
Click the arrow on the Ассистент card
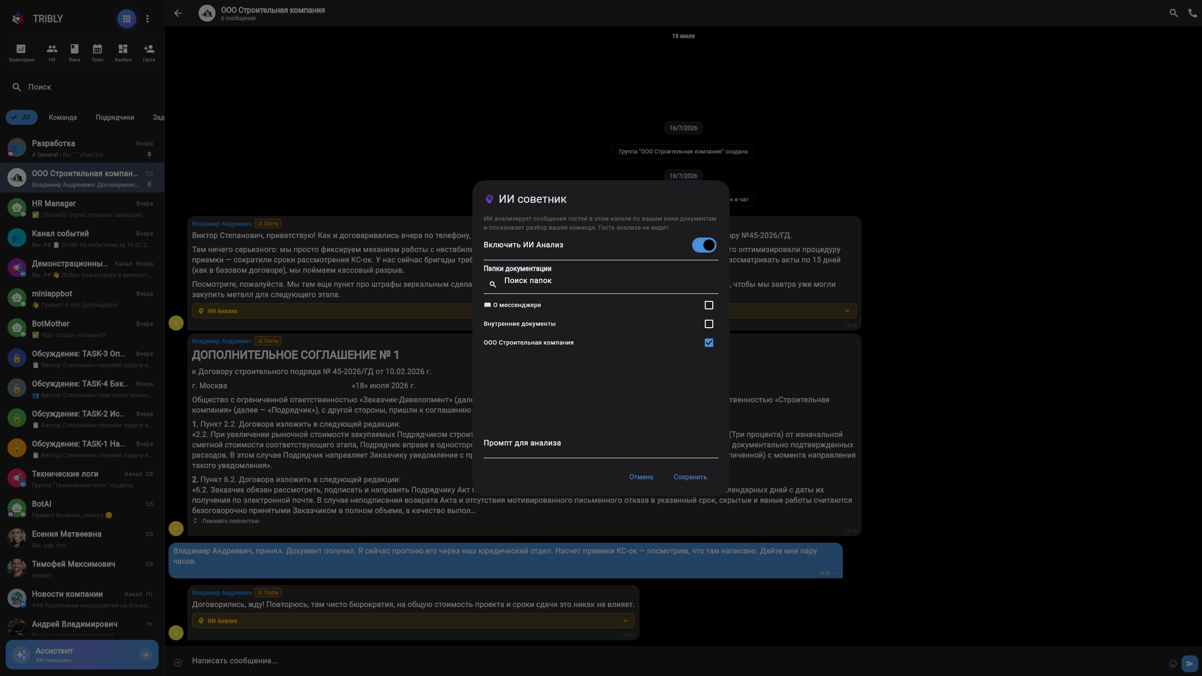pyautogui.click(x=146, y=654)
